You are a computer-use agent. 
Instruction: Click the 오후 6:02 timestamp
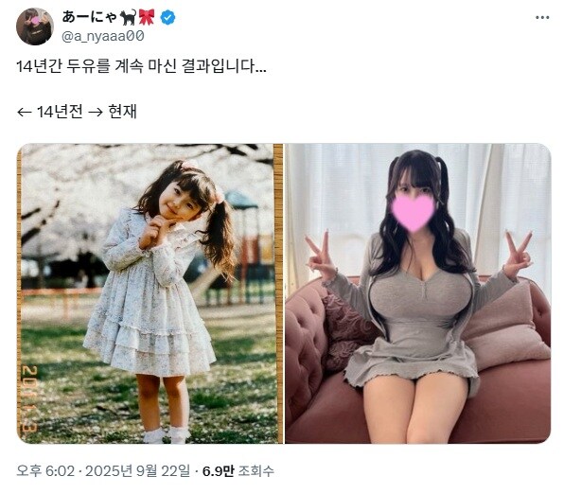click(x=45, y=470)
